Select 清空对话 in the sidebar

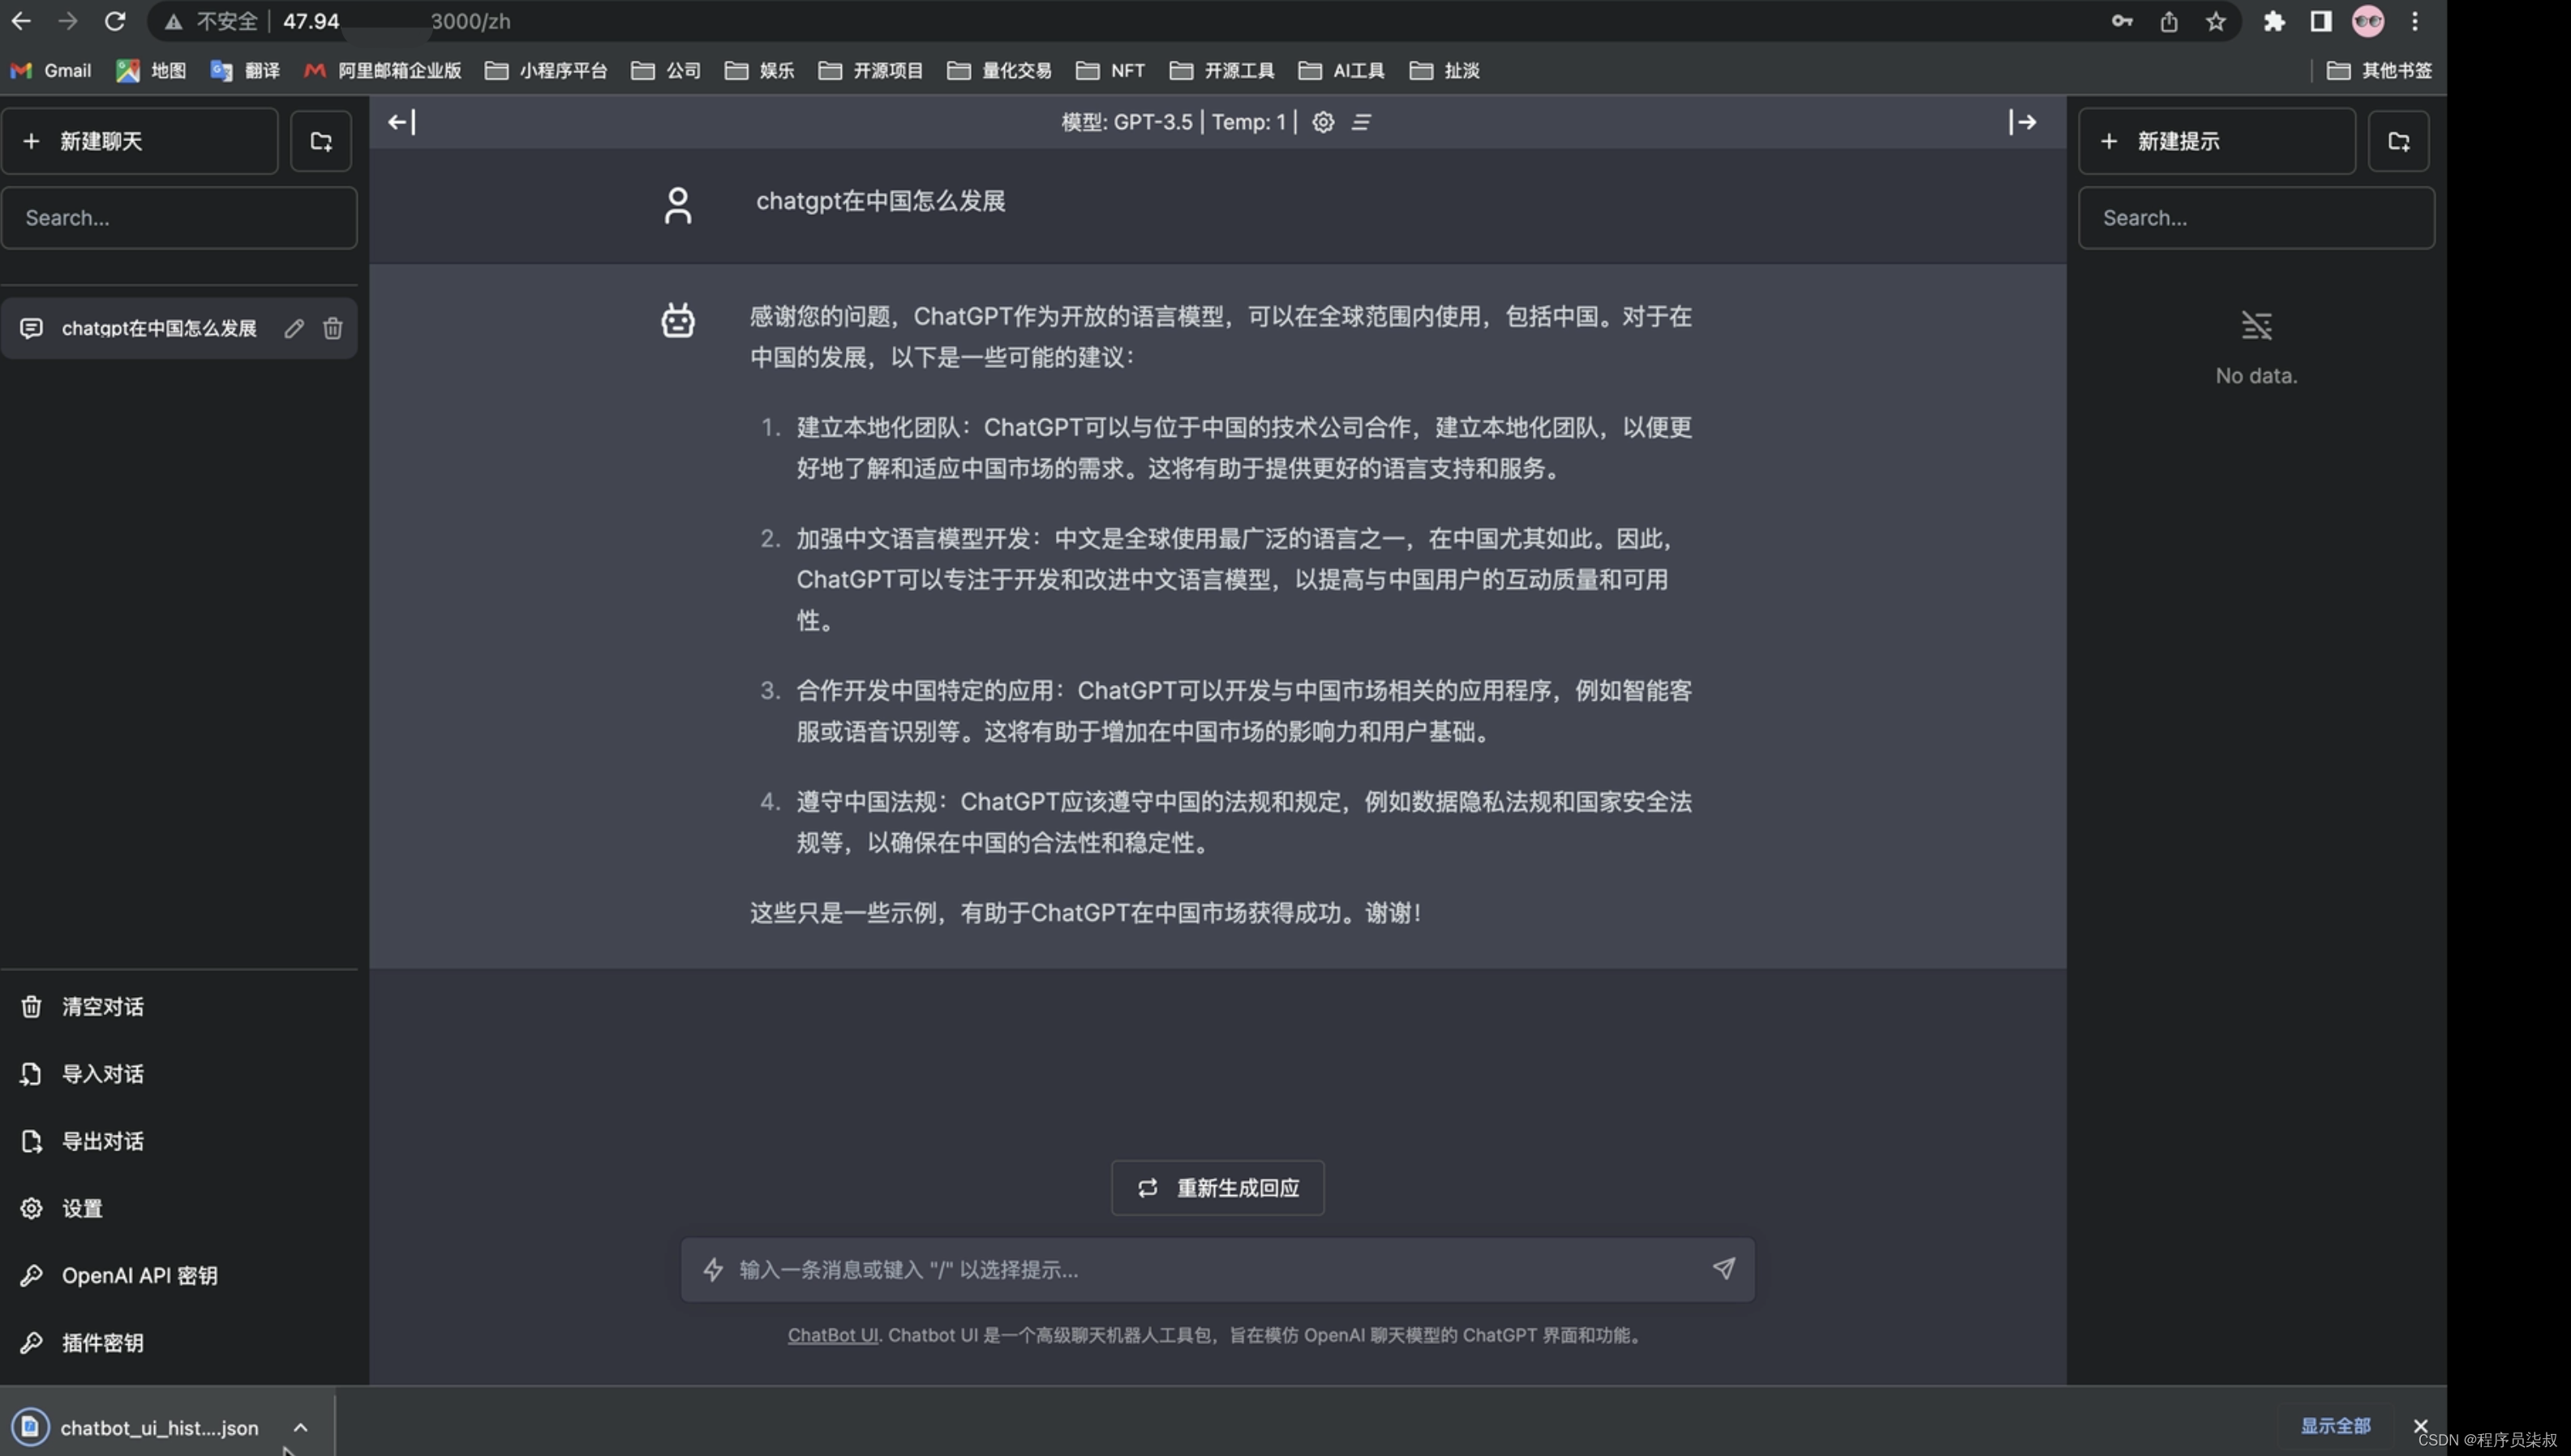[x=179, y=1007]
